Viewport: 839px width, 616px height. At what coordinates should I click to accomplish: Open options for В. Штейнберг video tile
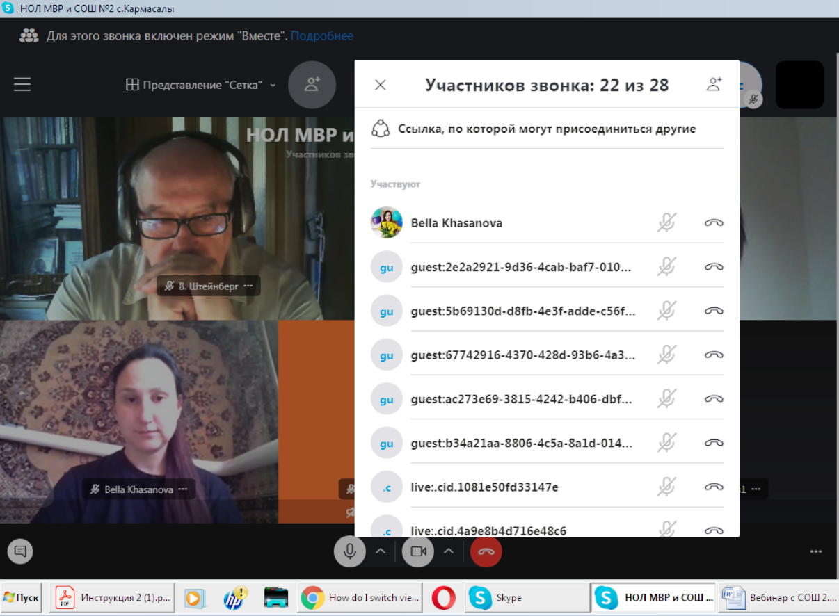(248, 286)
